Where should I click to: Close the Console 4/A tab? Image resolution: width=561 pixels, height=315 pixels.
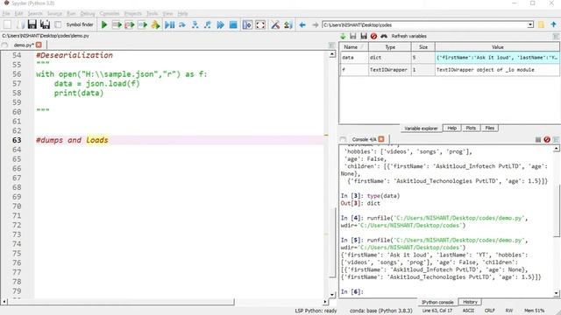(x=381, y=139)
